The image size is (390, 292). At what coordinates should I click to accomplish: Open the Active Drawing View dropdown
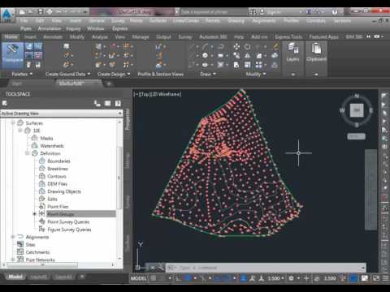pos(61,114)
